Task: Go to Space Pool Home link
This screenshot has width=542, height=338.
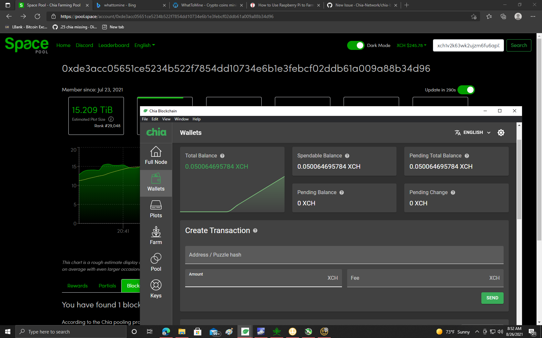Action: pos(63,45)
